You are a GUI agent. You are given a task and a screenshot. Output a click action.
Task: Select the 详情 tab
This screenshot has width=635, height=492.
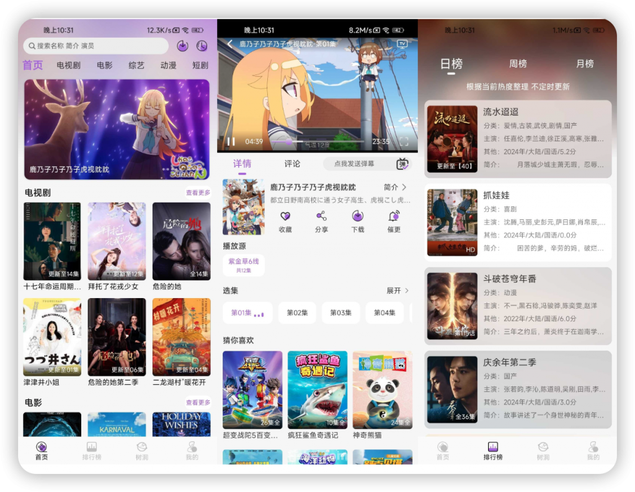coord(242,164)
